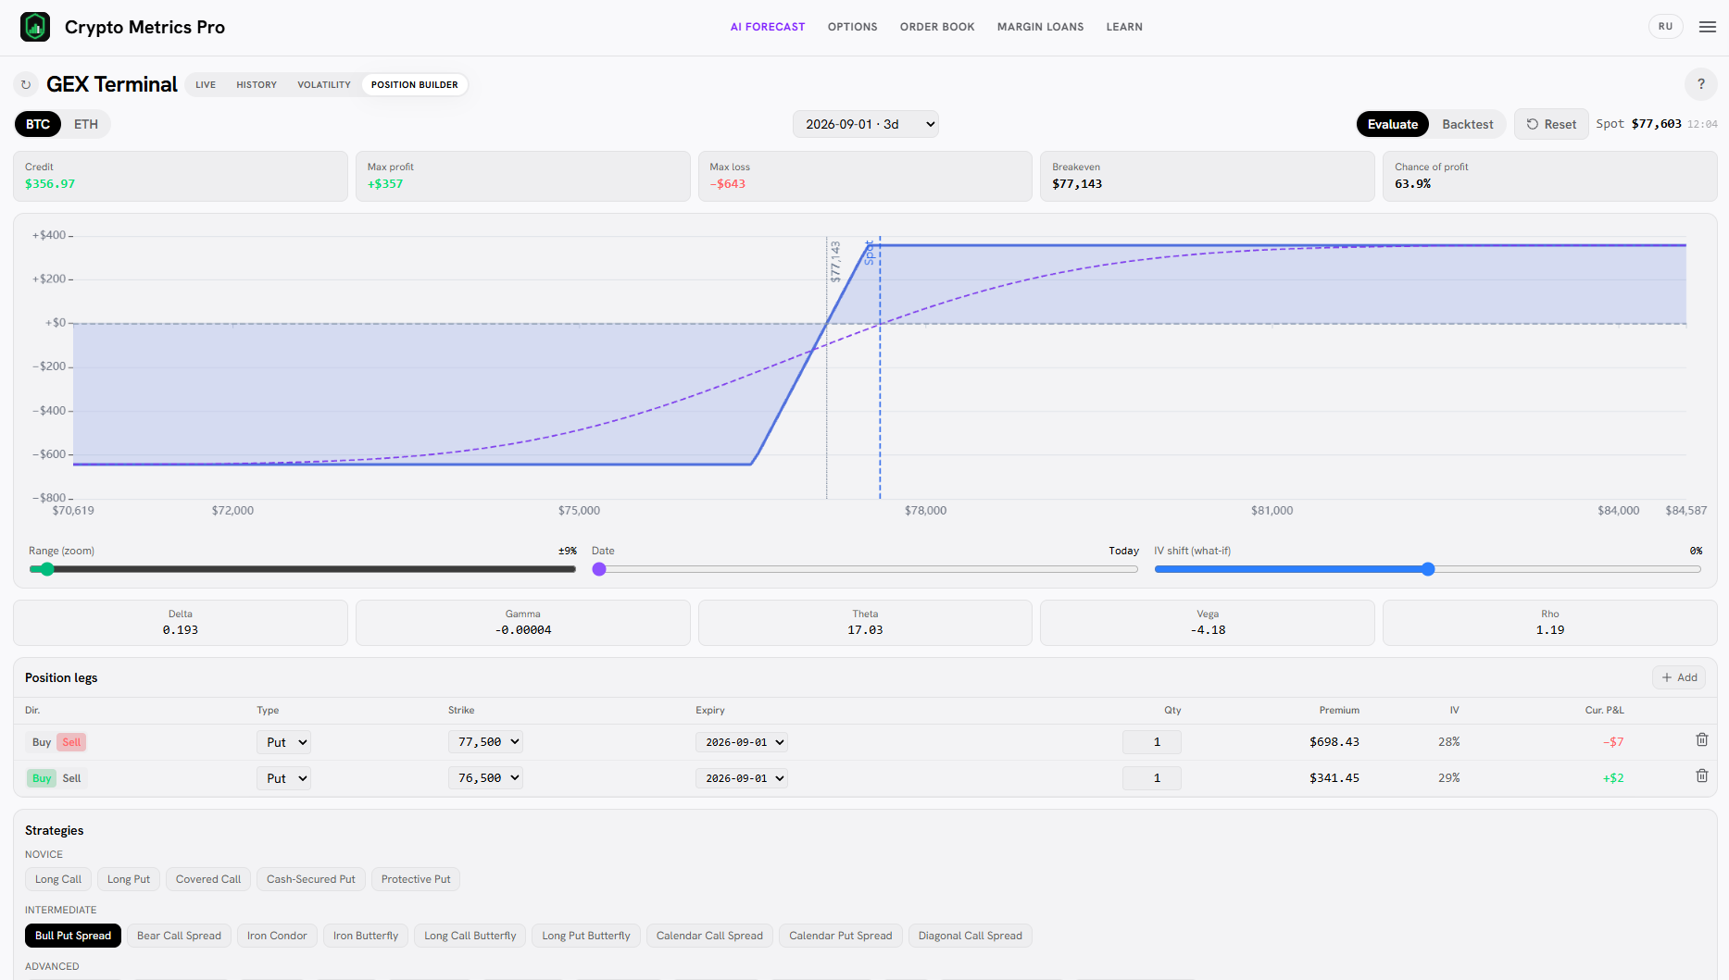Screen dimensions: 1729x980
Task: Select the Long Put Butterfly strategy
Action: [586, 936]
